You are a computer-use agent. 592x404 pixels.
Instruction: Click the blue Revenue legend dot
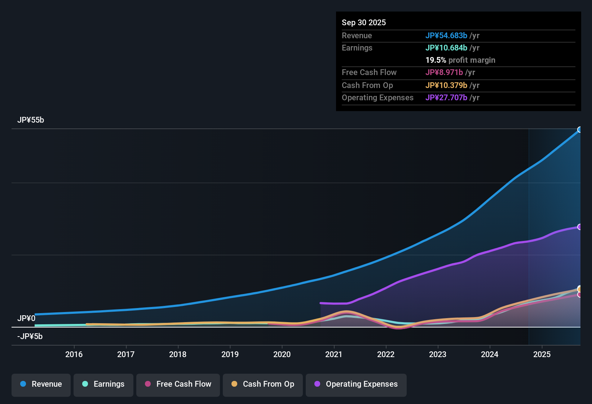pyautogui.click(x=23, y=384)
